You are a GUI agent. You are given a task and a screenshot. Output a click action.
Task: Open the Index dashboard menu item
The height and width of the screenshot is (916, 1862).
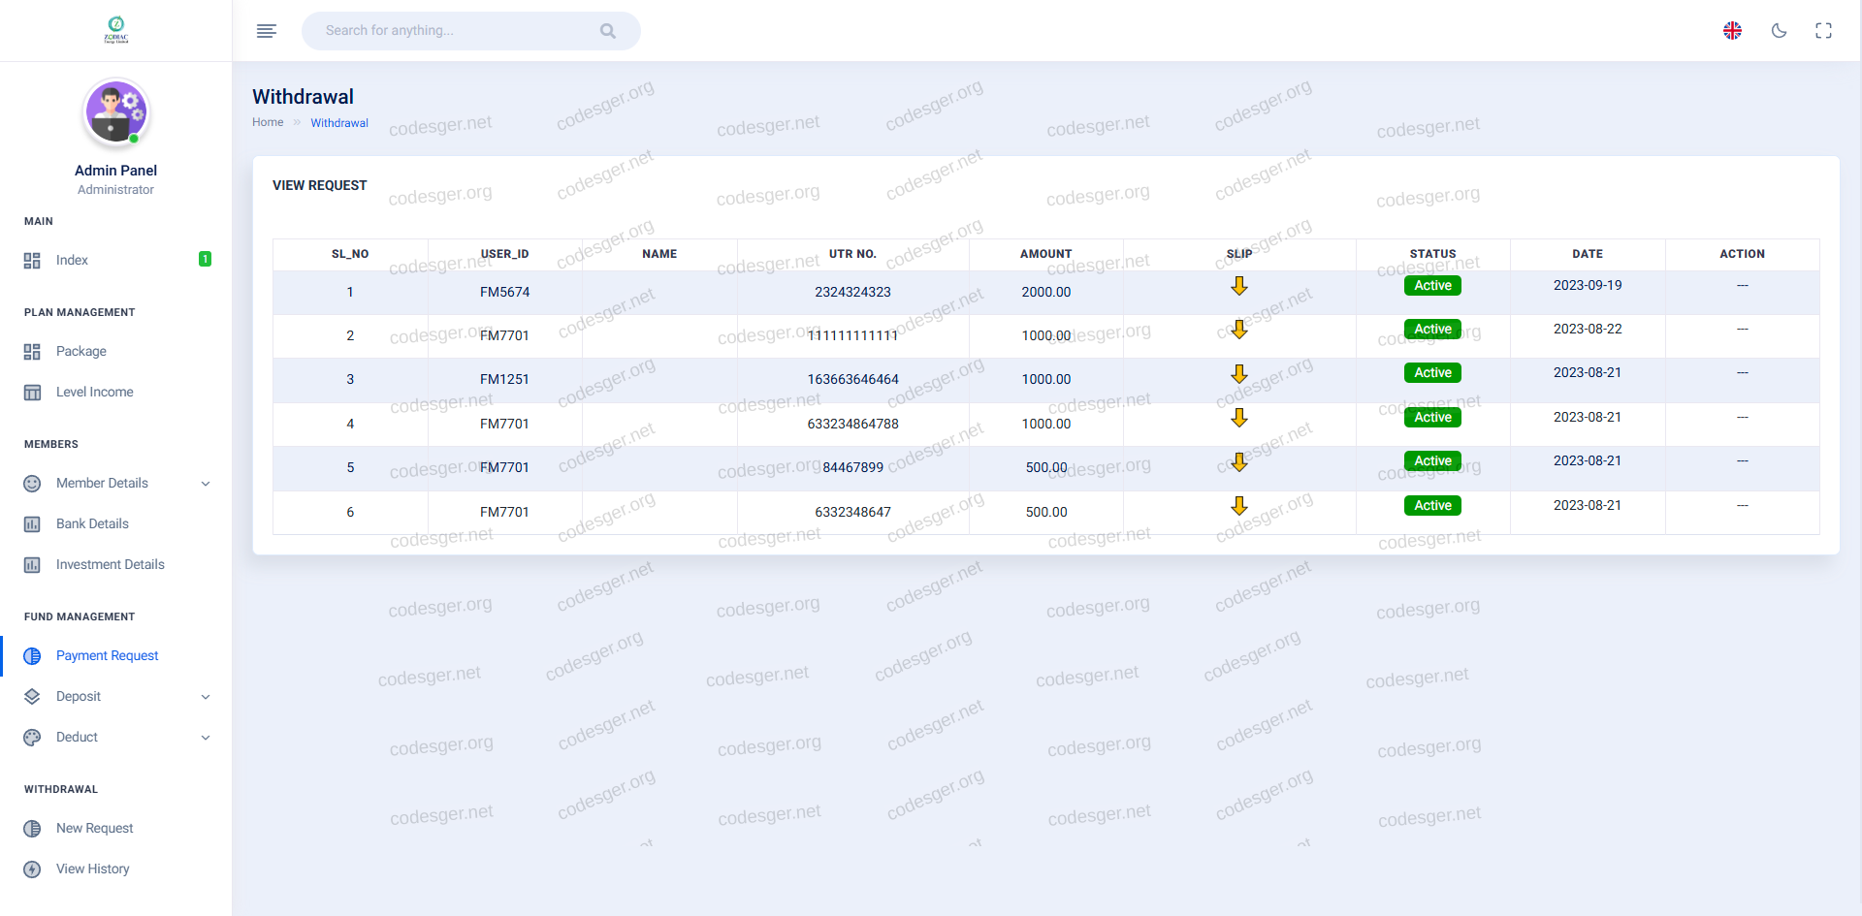(x=72, y=261)
